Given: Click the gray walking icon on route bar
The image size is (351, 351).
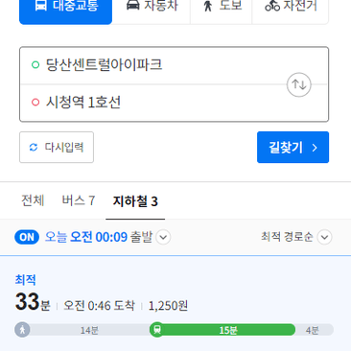Looking at the screenshot, I should coord(22,329).
